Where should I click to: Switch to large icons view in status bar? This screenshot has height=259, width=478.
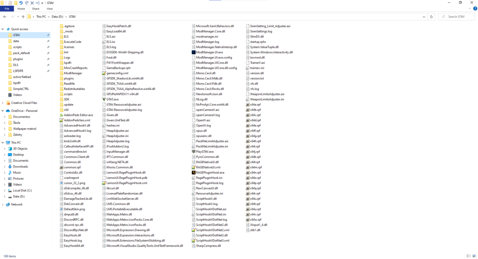tap(474, 256)
